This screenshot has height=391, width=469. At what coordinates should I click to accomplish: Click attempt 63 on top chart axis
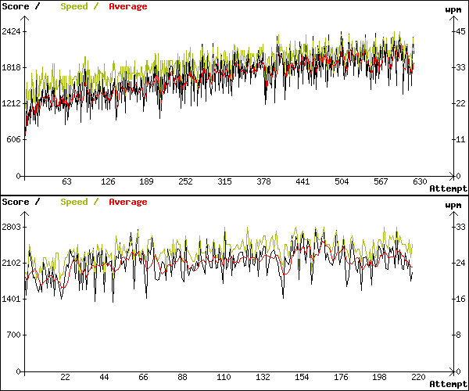(66, 181)
